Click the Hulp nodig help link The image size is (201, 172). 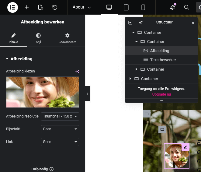click(x=42, y=169)
